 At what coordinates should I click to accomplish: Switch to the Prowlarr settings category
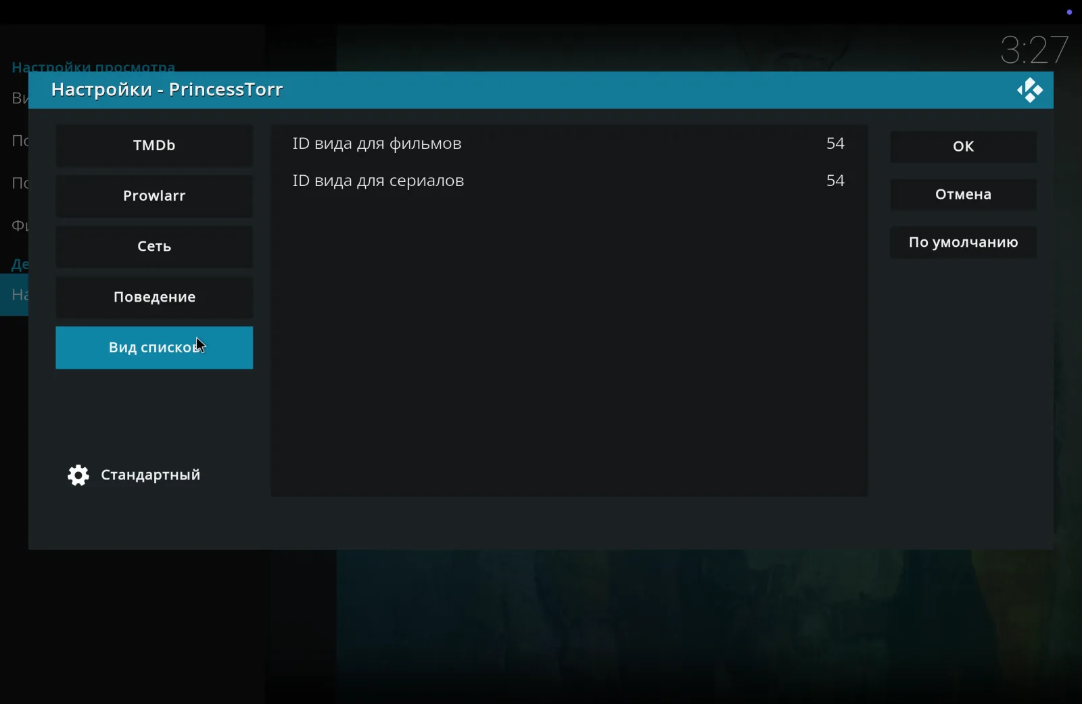click(154, 196)
